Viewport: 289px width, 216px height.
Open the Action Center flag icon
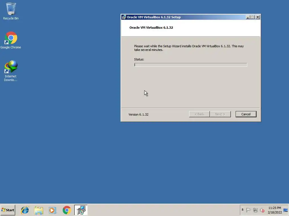coord(248,210)
